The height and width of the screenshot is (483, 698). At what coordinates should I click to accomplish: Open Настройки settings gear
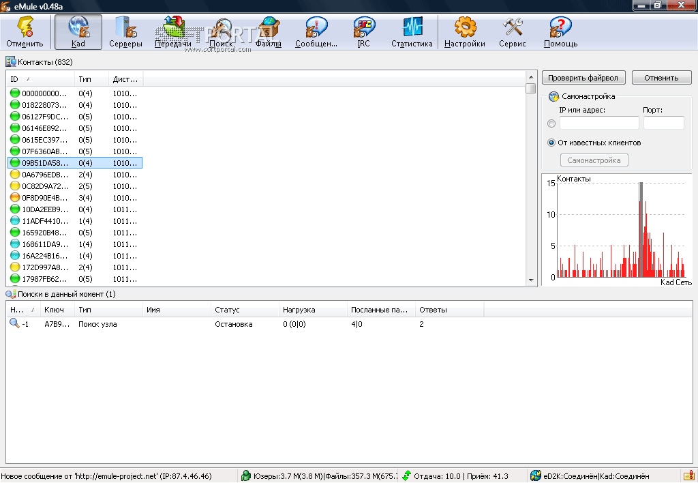point(465,31)
